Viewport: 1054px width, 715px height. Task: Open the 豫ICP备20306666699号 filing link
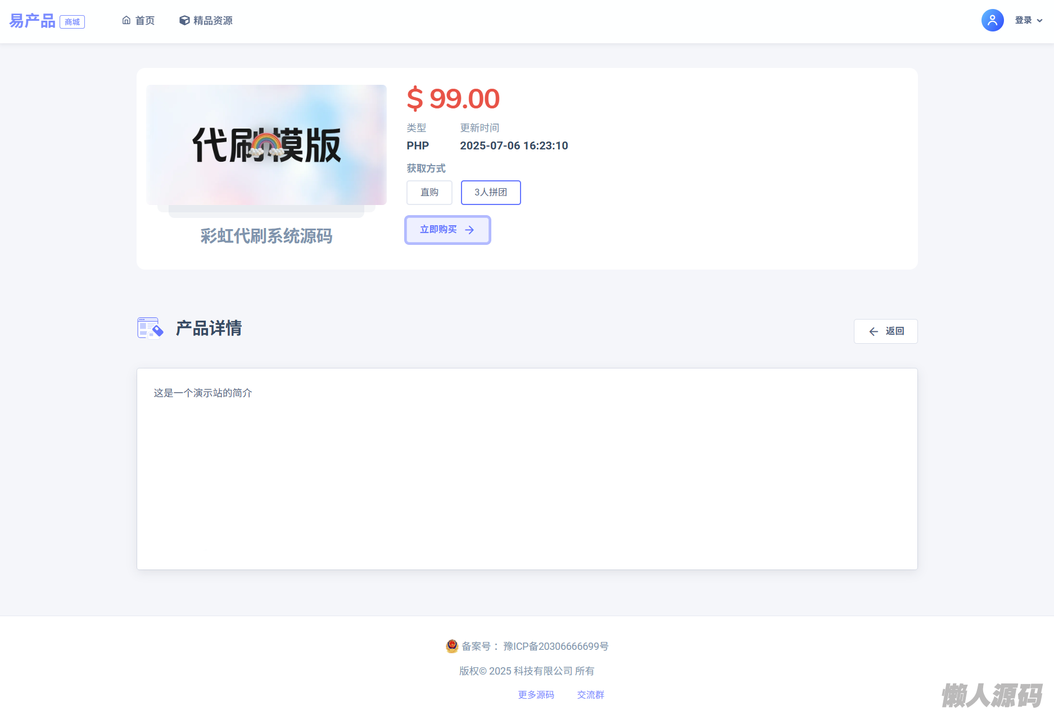coord(556,646)
